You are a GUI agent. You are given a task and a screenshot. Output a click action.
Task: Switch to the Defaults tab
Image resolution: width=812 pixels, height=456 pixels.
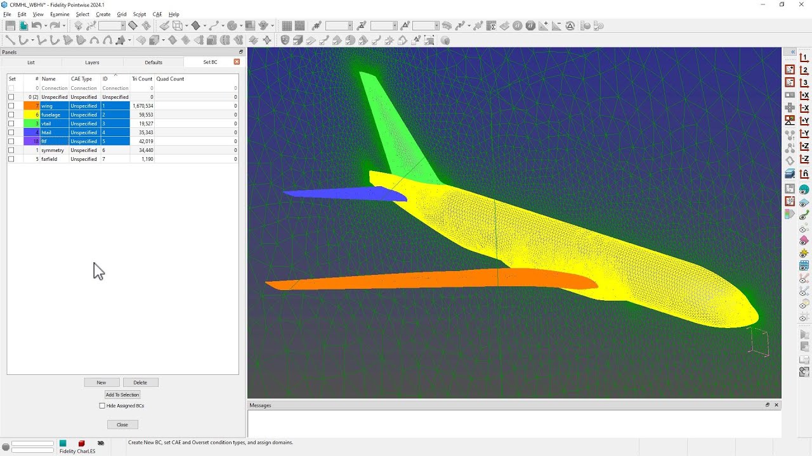[x=154, y=62]
